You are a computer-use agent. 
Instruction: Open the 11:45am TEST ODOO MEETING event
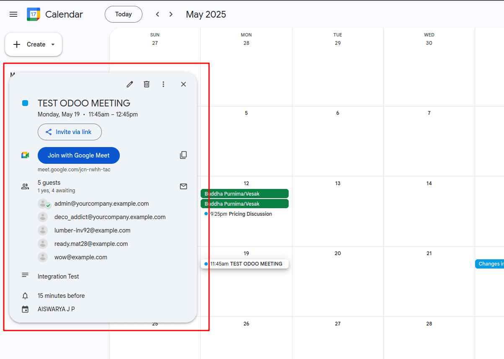point(245,264)
